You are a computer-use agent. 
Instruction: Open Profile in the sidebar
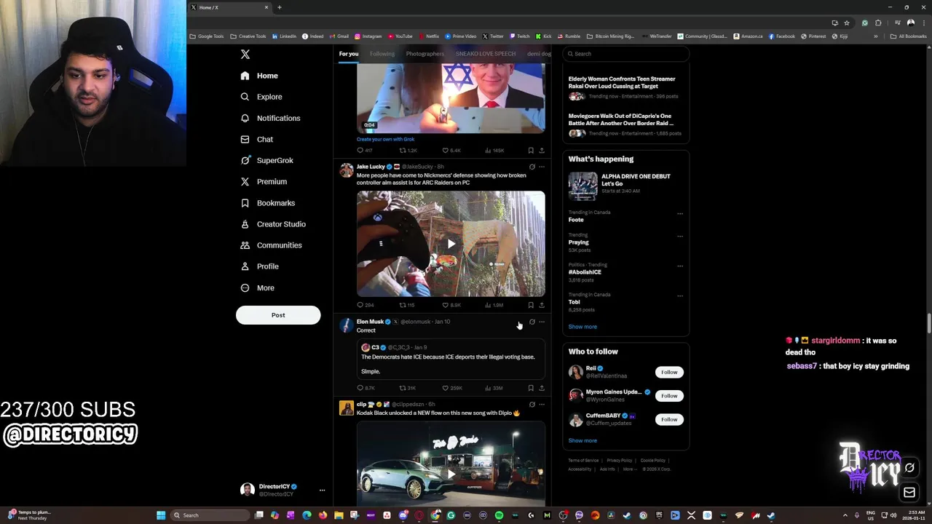[x=260, y=266]
